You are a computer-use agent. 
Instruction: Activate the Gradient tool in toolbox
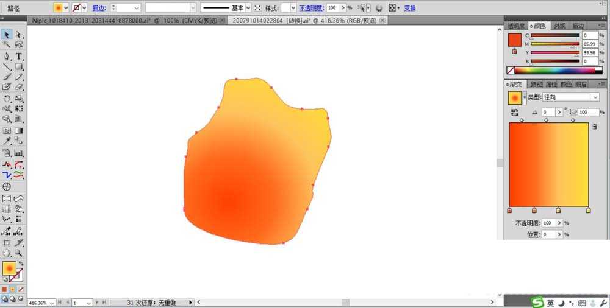coord(19,131)
